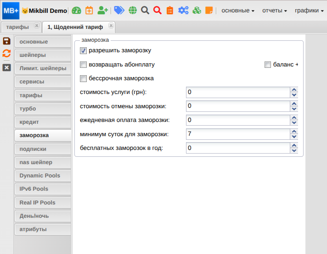Click the green globe icon

(133, 10)
